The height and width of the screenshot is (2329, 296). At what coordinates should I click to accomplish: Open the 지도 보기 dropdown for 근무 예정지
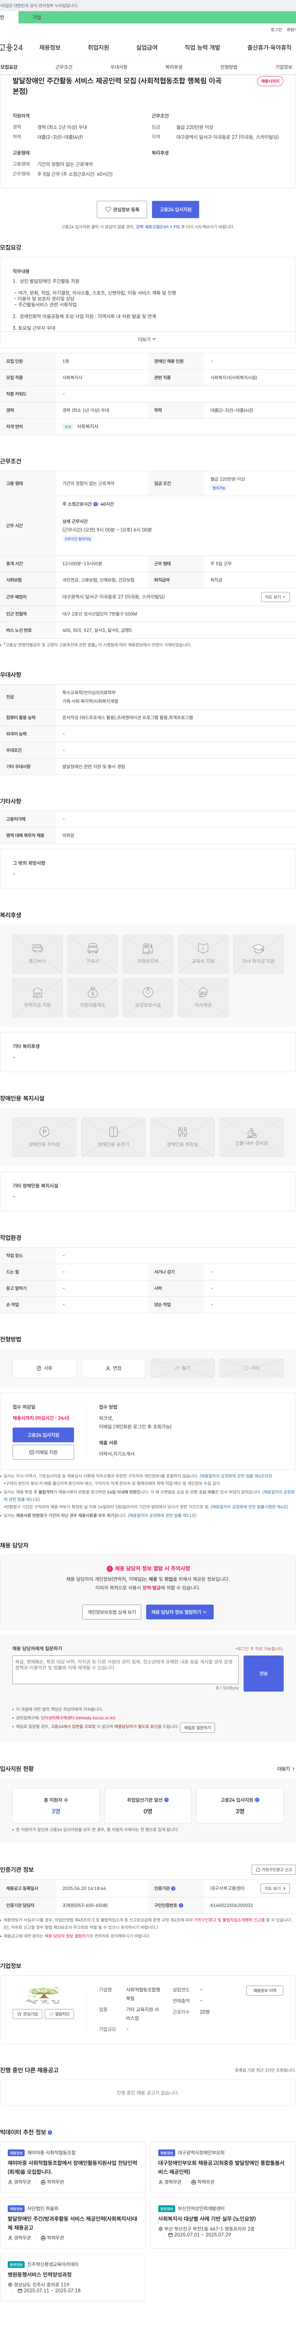[x=275, y=597]
